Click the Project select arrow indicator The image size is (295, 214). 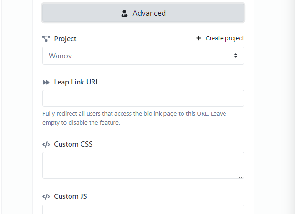[235, 56]
